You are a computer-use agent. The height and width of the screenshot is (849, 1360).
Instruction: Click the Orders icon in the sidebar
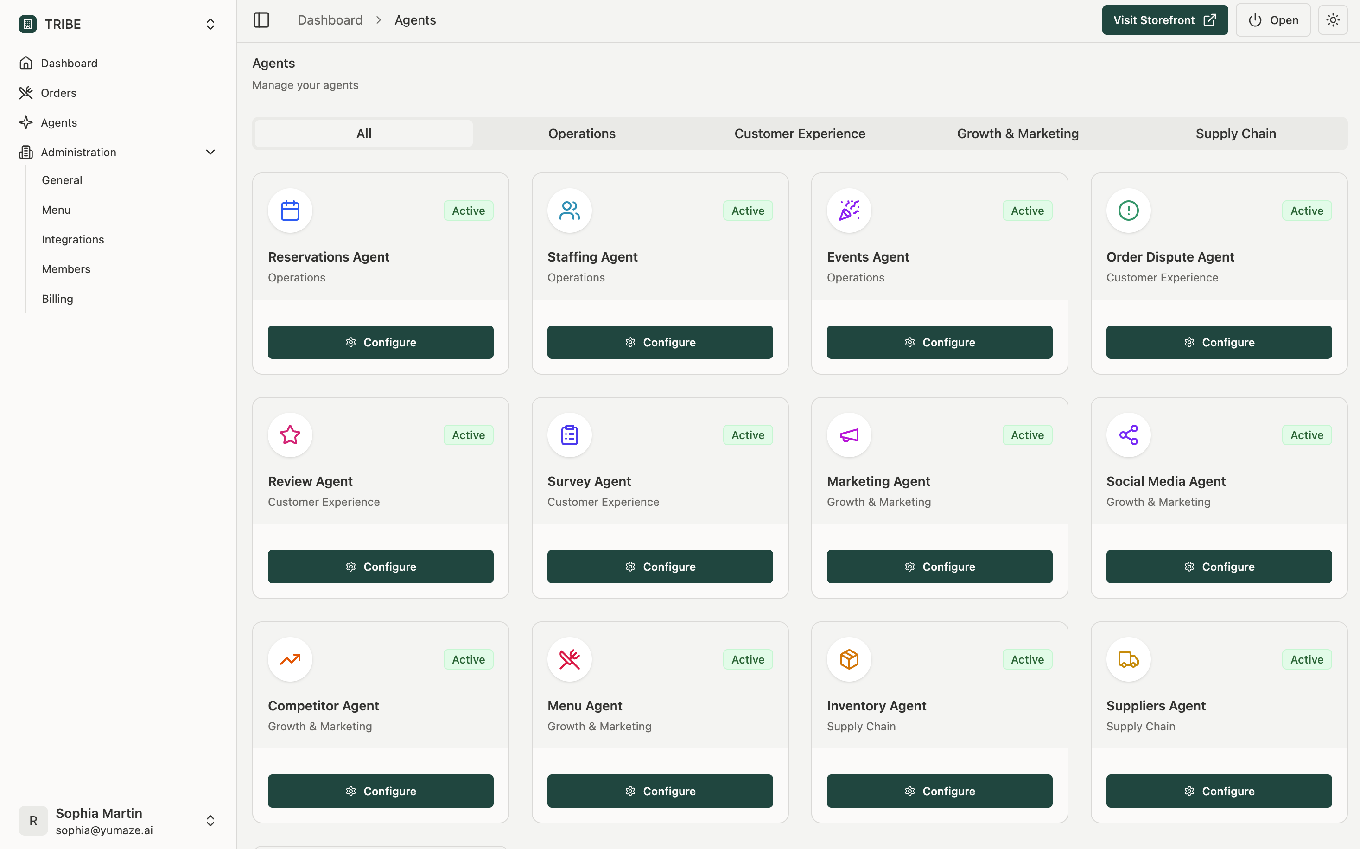pos(26,93)
